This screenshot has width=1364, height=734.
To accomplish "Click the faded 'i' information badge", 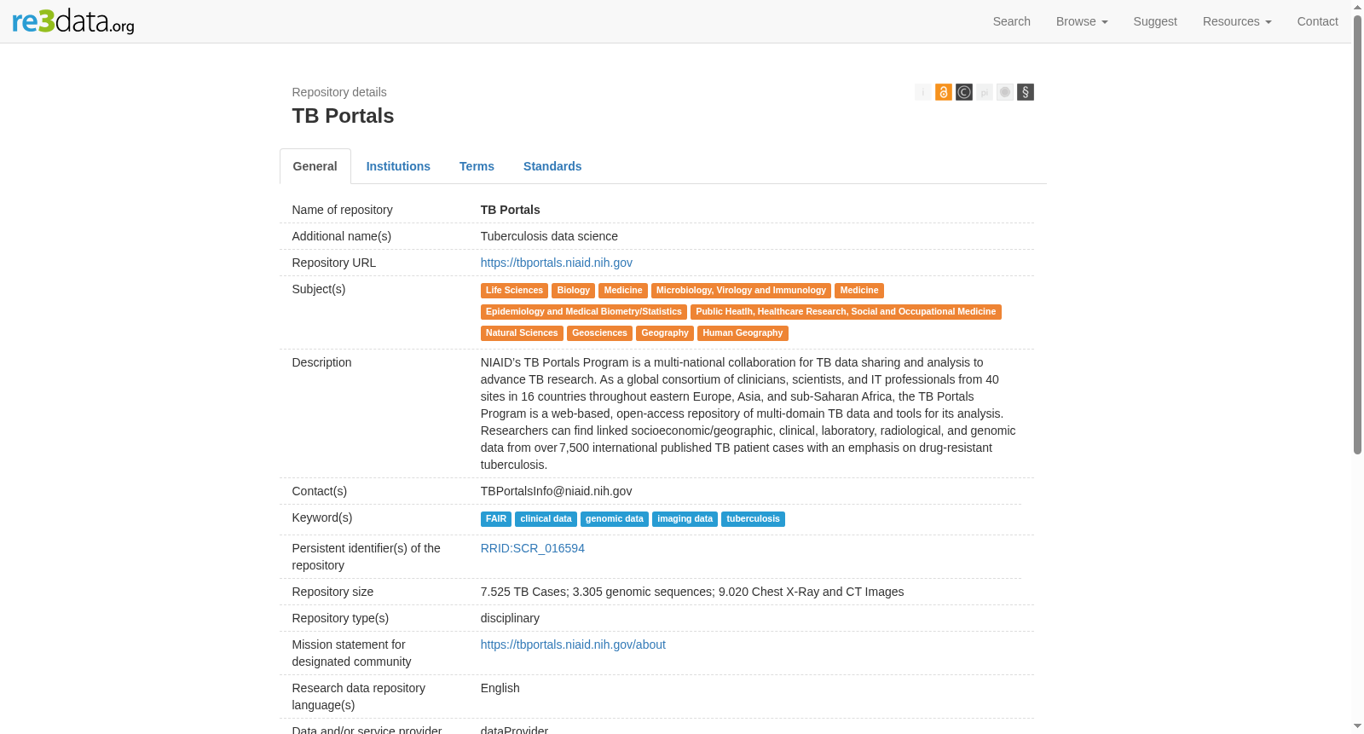I will point(922,92).
